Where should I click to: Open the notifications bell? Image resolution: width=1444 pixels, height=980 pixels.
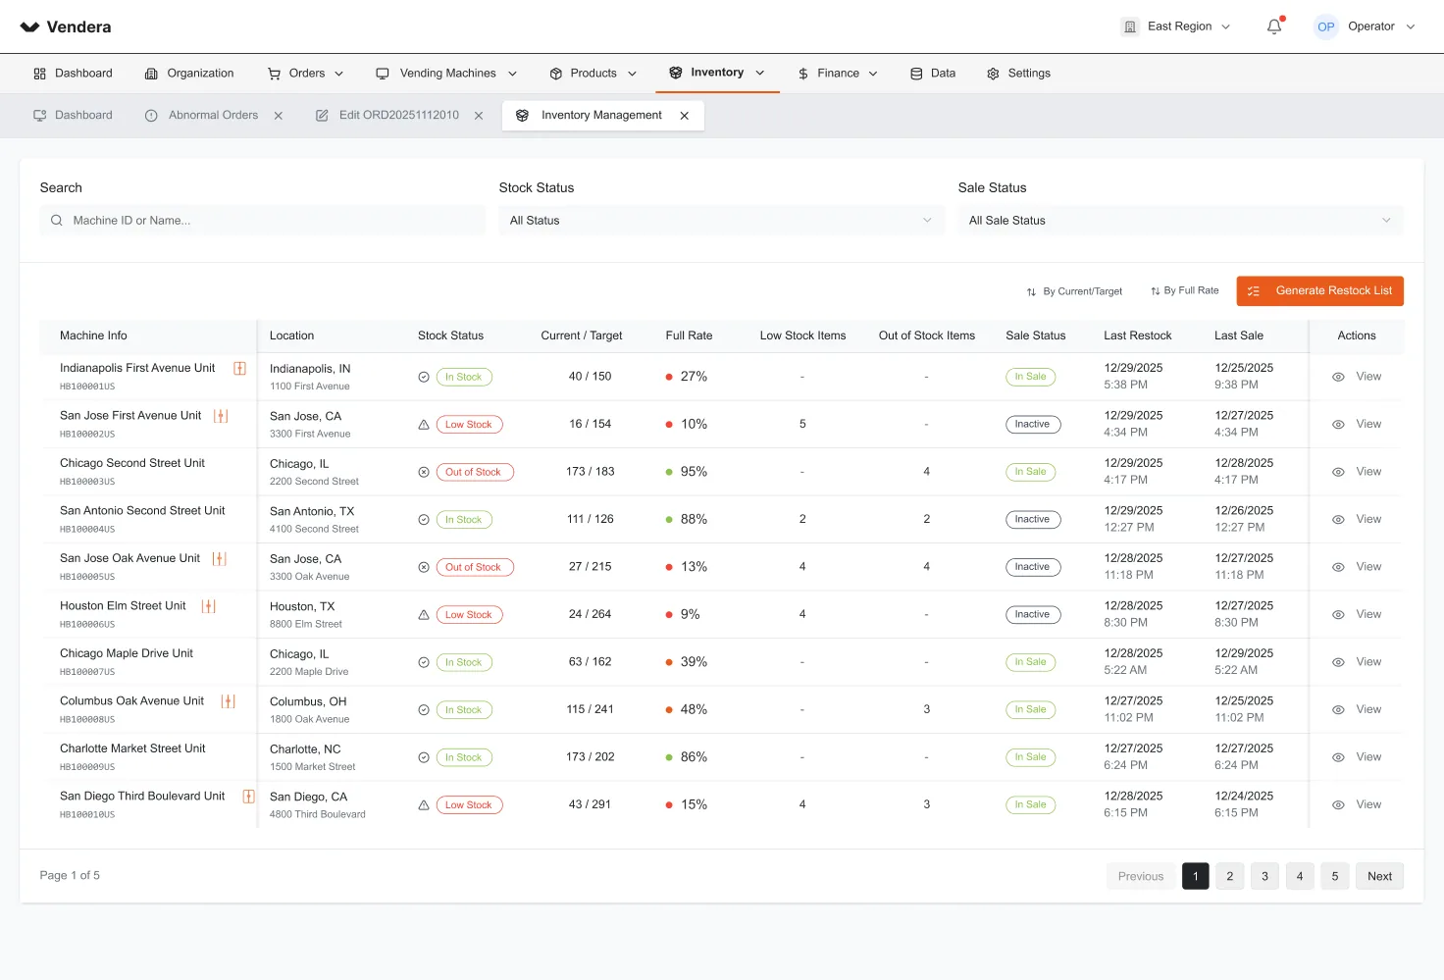point(1274,26)
